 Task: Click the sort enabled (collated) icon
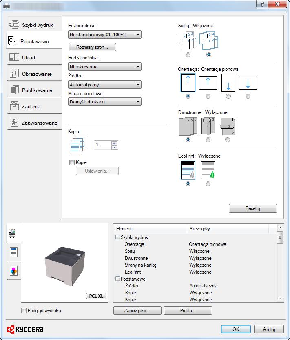[x=208, y=41]
